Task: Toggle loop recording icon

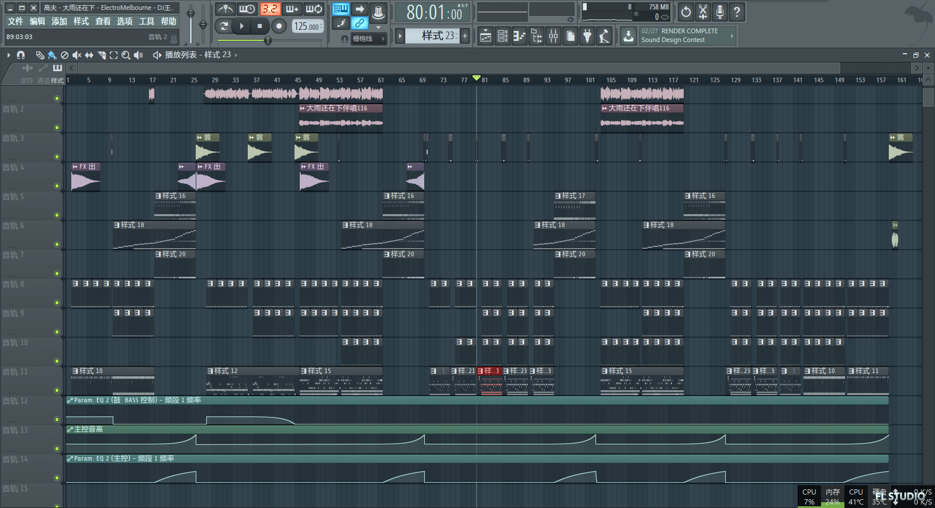Action: coord(314,9)
